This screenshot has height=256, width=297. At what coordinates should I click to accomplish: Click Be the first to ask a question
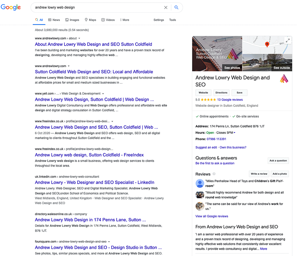[x=215, y=163]
